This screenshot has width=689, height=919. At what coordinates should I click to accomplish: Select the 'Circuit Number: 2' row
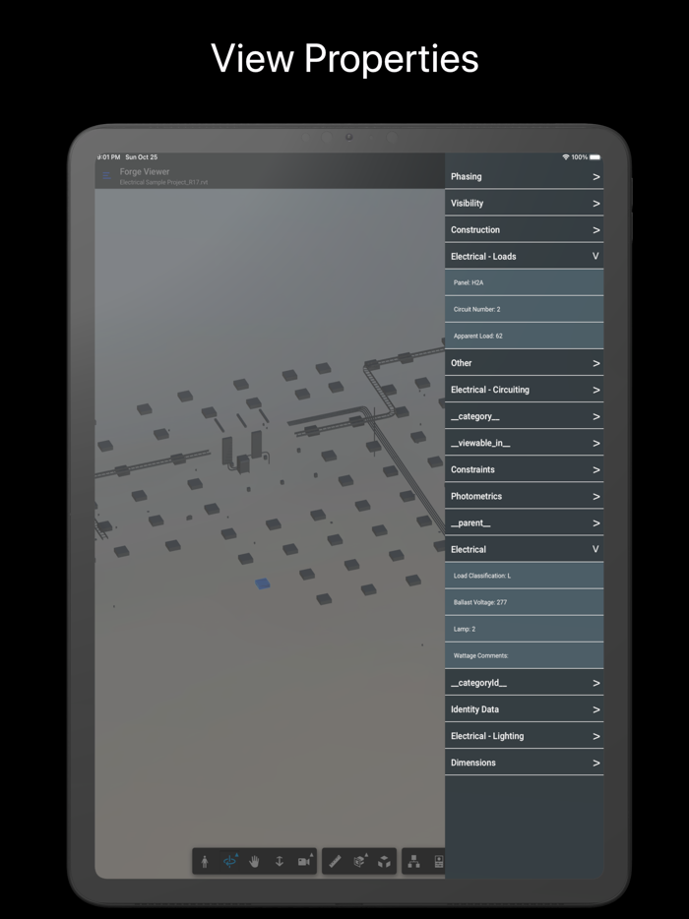(525, 310)
